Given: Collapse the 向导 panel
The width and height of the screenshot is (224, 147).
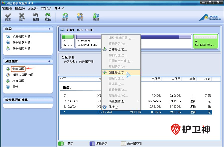Looking at the screenshot, I should pos(49,29).
